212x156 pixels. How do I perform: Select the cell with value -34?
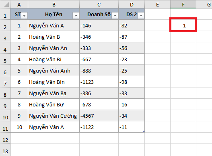click(132, 116)
